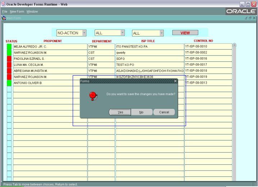Minimize the Main Form inner window
The width and height of the screenshot is (258, 187).
[x=246, y=18]
